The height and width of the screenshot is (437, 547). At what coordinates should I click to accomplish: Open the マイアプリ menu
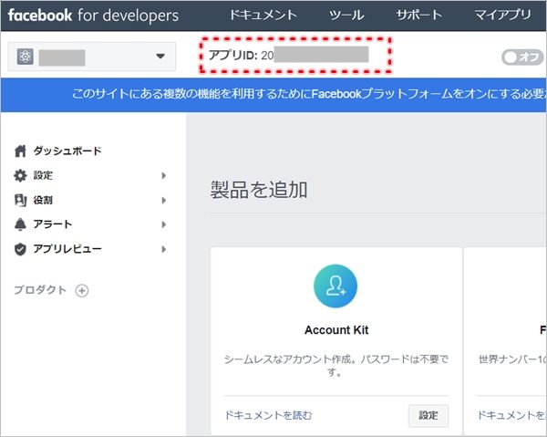click(x=502, y=15)
